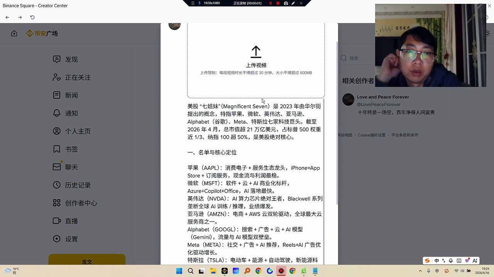Open the recorder toolbar hamburger menu
This screenshot has width=494, height=277.
click(193, 3)
